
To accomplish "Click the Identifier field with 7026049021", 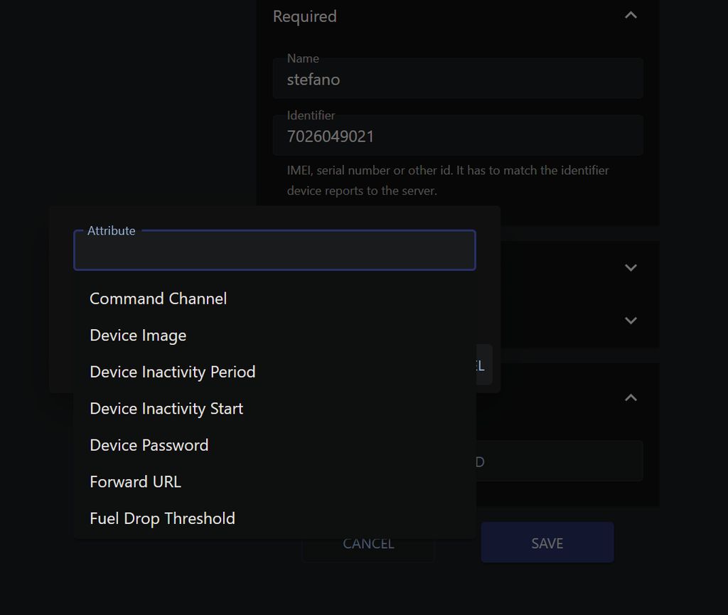I will pyautogui.click(x=458, y=136).
